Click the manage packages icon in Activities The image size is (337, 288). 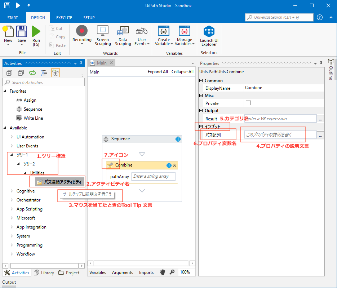pos(56,73)
